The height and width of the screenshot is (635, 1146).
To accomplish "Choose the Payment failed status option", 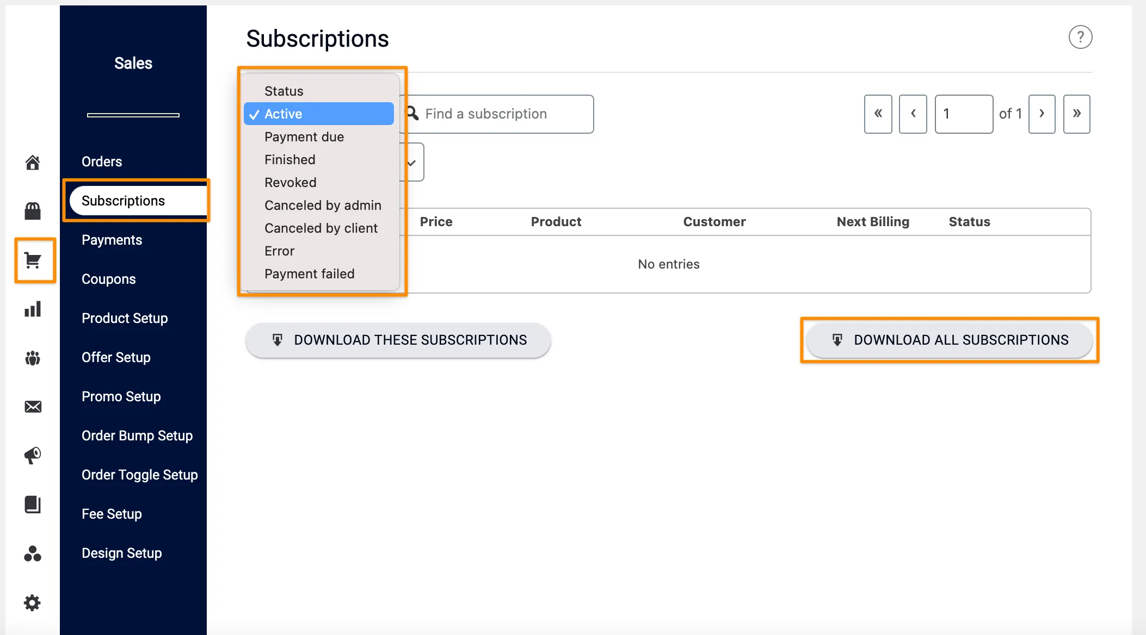I will click(x=309, y=273).
